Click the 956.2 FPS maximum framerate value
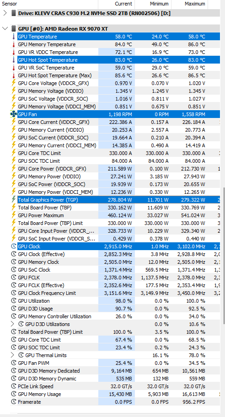This screenshot has width=225, height=417. [194, 402]
